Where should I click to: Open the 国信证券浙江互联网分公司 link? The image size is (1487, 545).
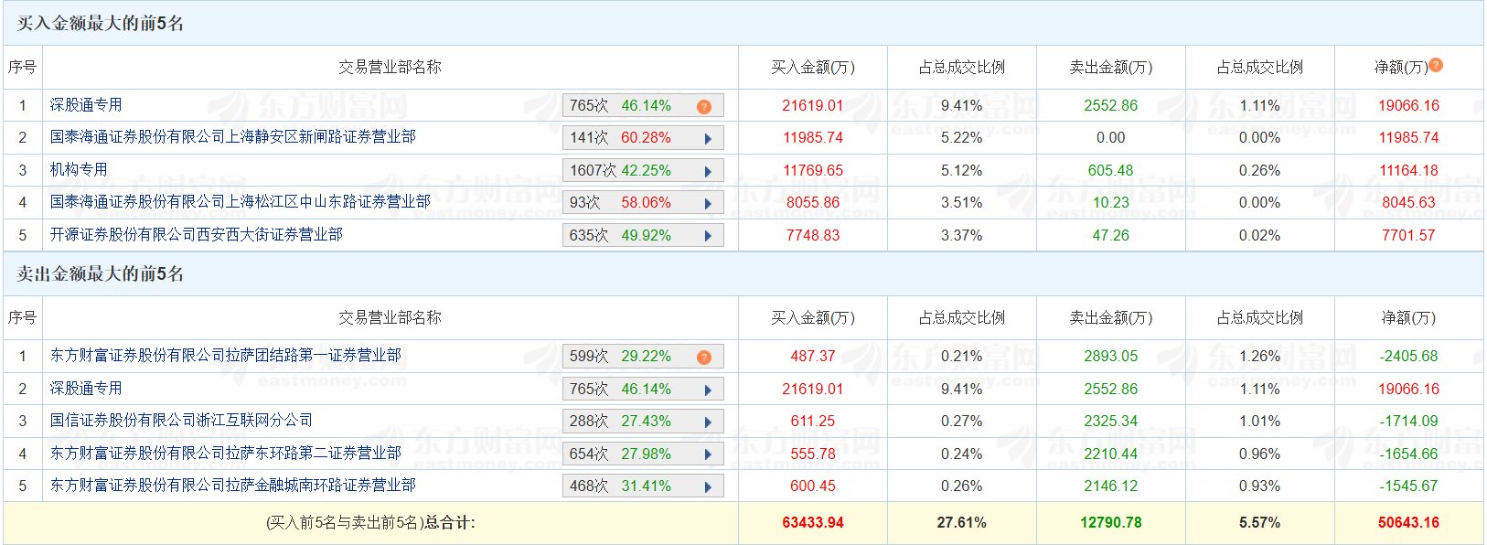[x=181, y=421]
